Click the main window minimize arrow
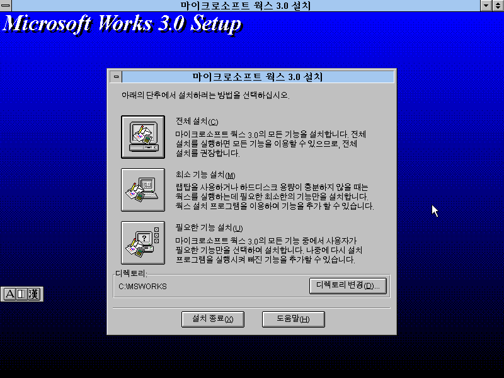 coord(486,6)
